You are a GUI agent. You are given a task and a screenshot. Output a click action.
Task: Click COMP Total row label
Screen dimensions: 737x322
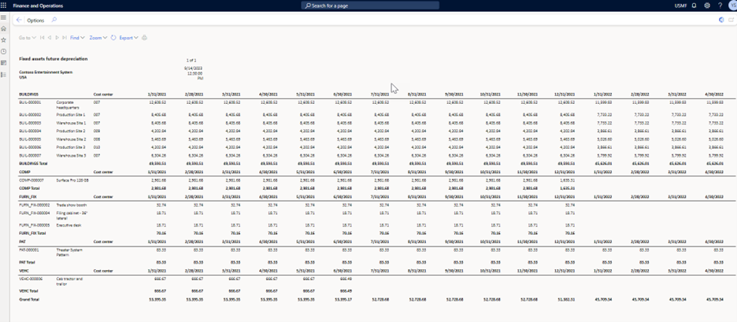pyautogui.click(x=30, y=188)
